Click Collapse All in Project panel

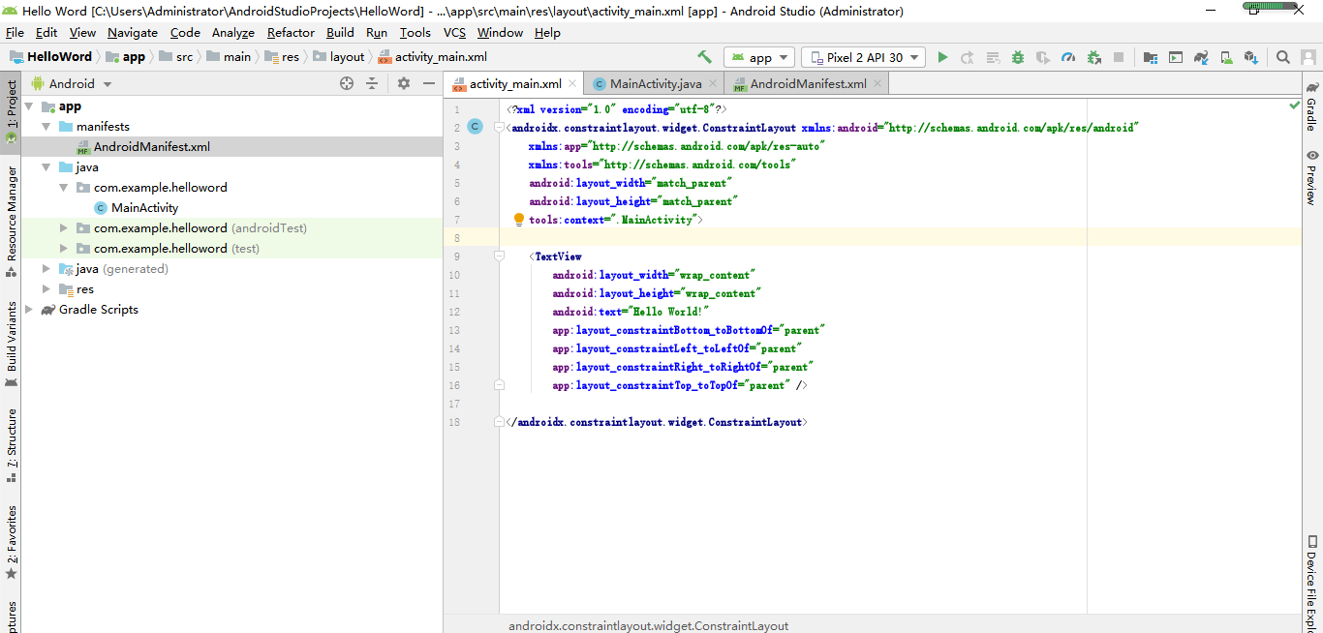[x=372, y=83]
